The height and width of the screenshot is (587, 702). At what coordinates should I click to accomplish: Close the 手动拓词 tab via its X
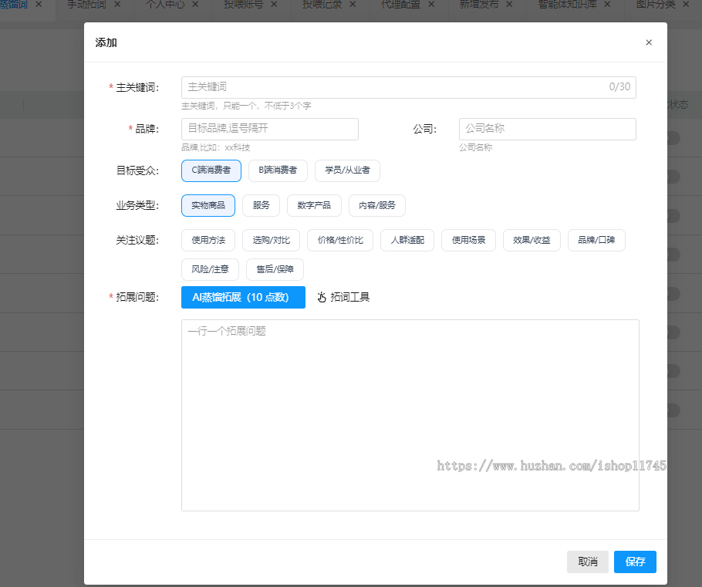tap(117, 4)
